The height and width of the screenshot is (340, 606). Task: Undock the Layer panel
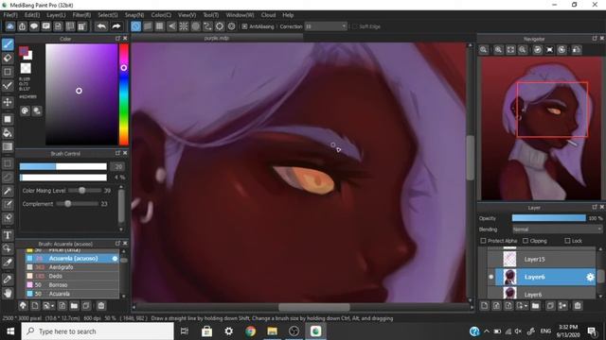[595, 207]
